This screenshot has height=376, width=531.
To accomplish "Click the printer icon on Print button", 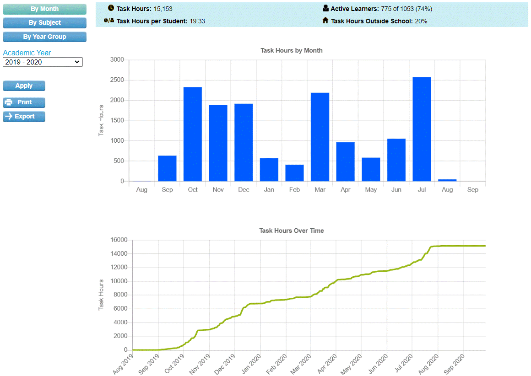I will (x=8, y=102).
